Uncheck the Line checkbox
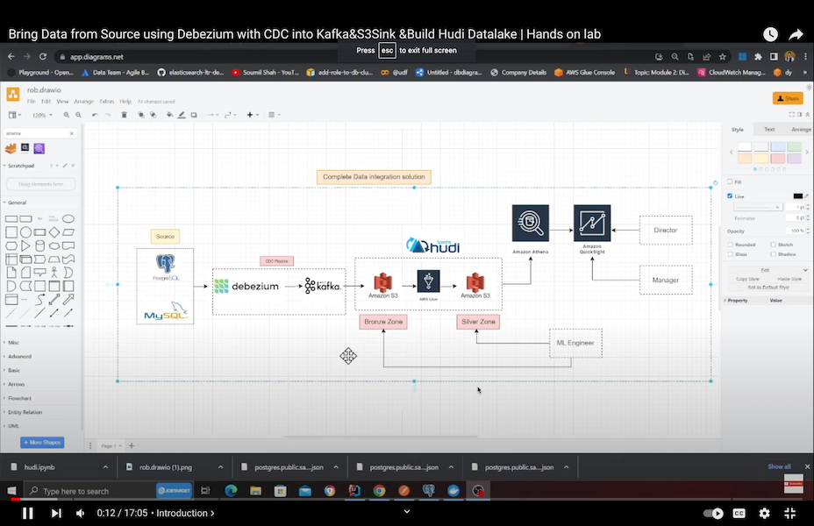 click(730, 196)
